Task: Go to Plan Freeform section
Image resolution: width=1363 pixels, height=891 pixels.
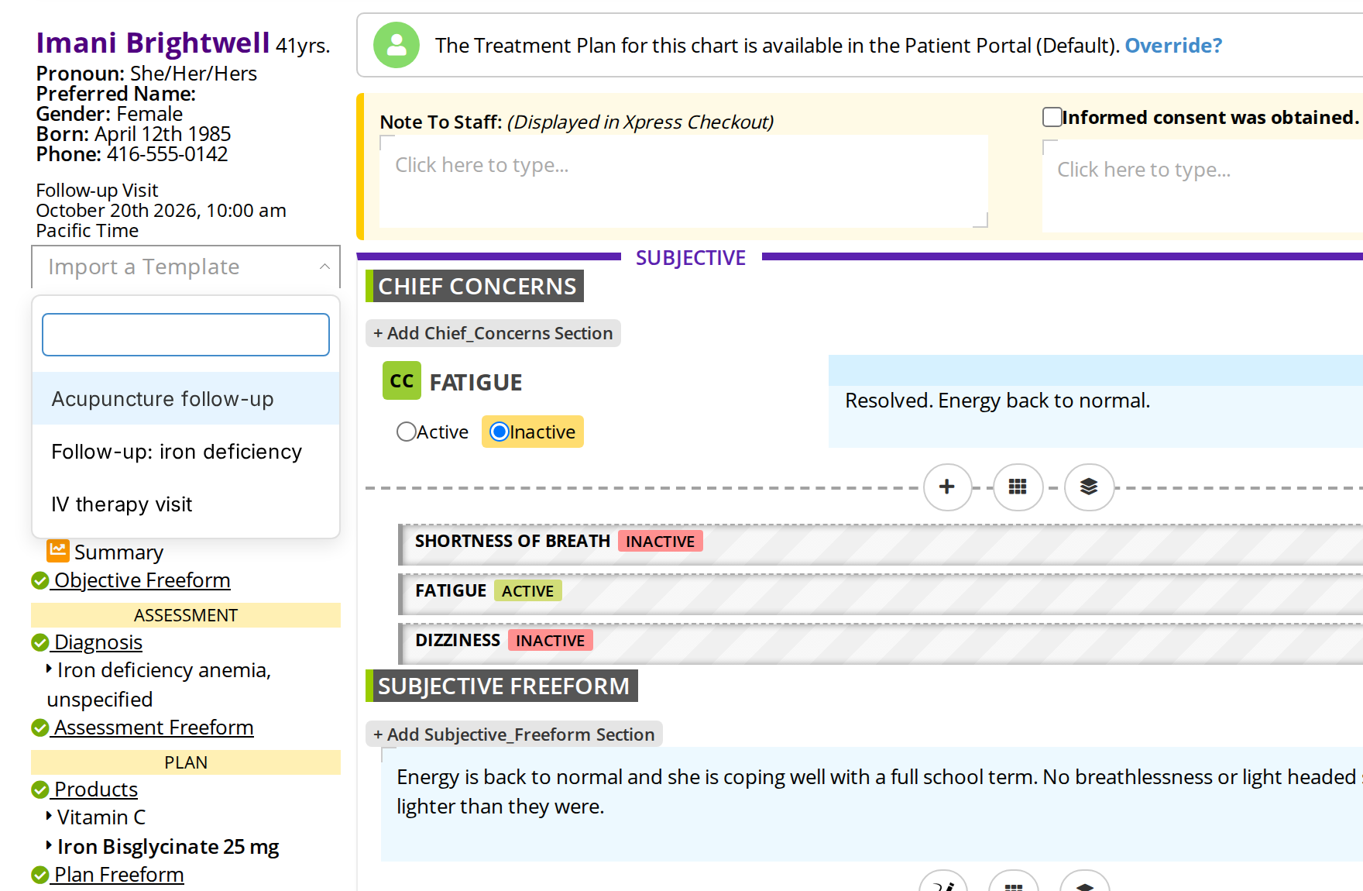Action: (118, 875)
